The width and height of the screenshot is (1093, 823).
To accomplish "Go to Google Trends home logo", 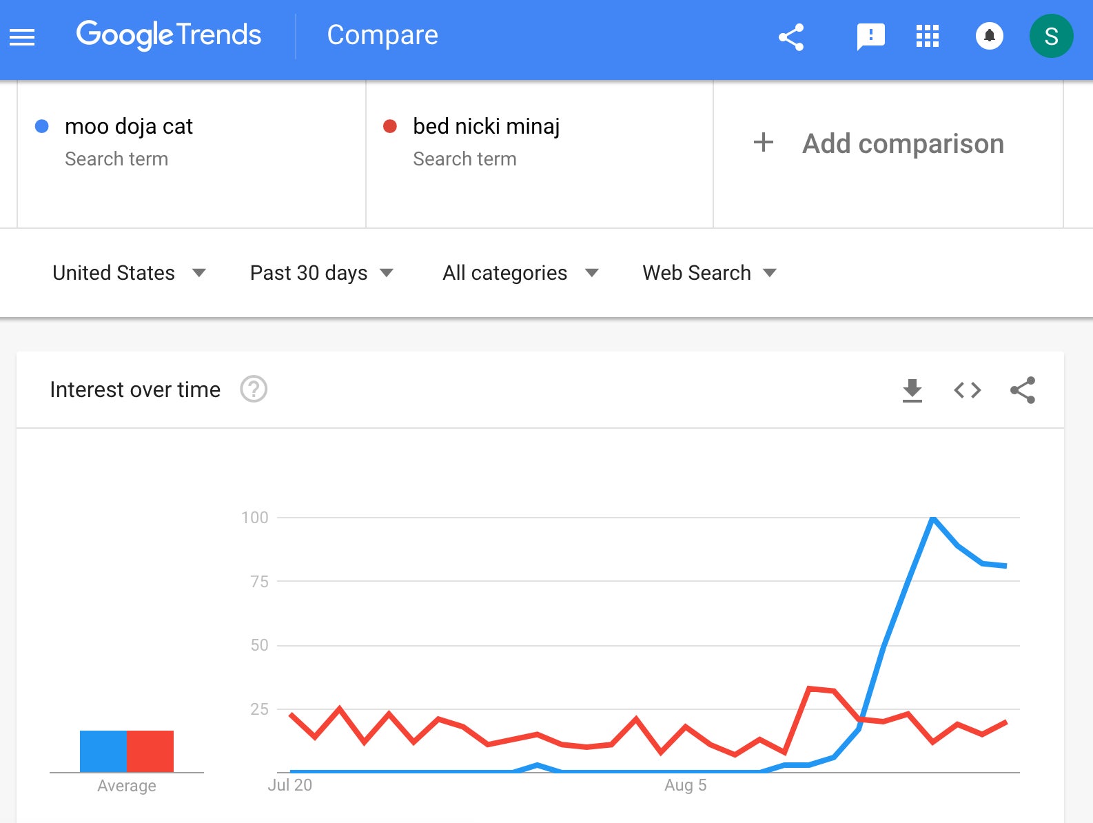I will [169, 35].
